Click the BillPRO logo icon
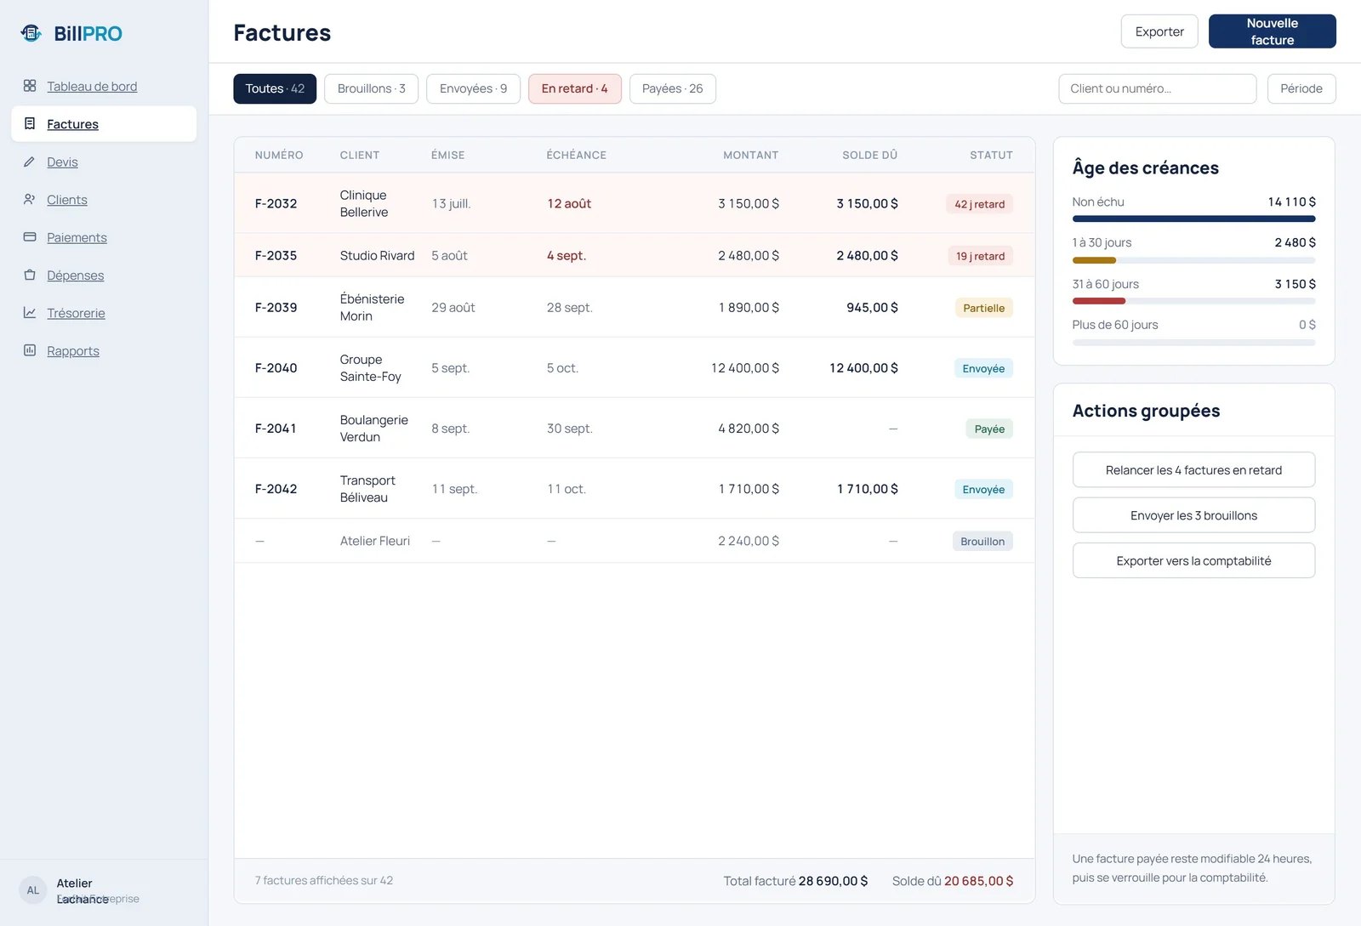The width and height of the screenshot is (1361, 926). tap(31, 33)
